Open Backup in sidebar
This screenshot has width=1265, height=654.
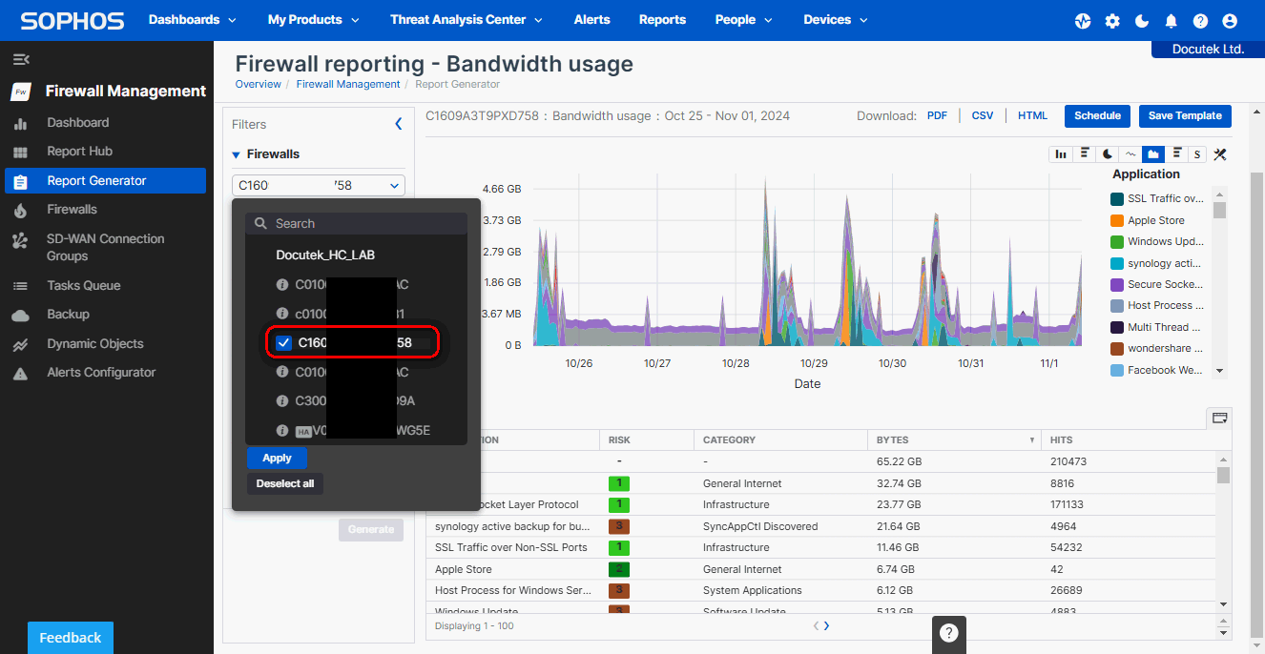pos(69,315)
